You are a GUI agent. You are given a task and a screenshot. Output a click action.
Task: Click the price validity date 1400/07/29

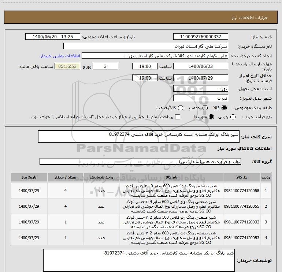pos(201,78)
